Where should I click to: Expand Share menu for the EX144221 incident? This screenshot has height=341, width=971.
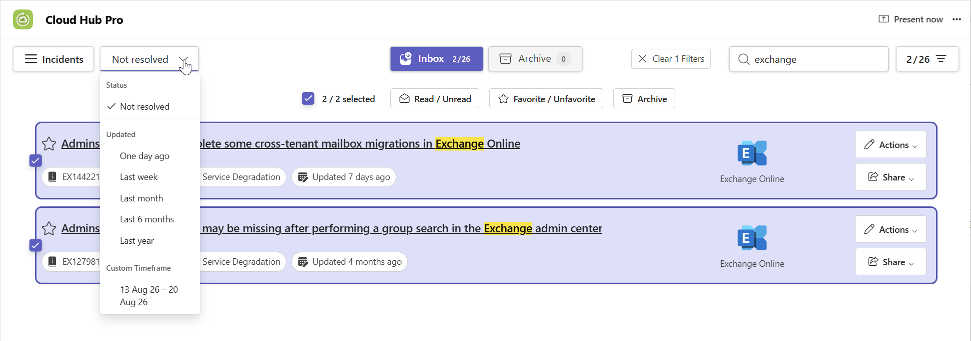(x=891, y=177)
